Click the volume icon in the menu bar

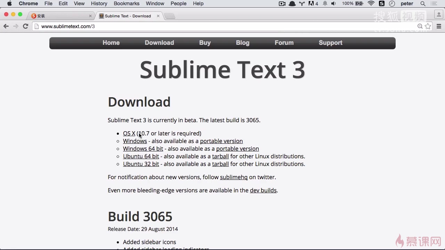tap(333, 3)
